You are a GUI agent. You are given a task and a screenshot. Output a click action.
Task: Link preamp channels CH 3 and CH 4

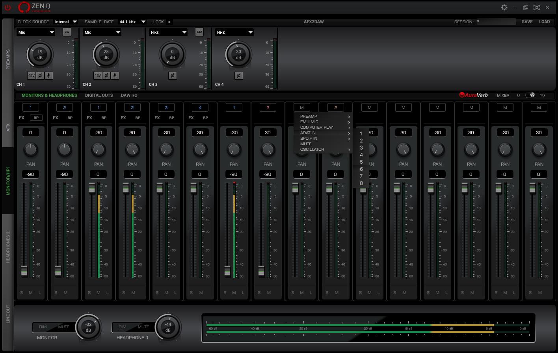pos(199,32)
